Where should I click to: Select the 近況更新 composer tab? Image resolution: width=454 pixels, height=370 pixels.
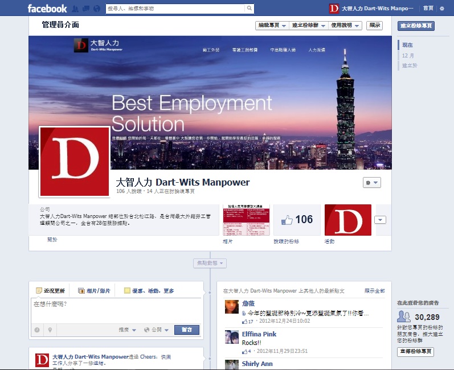[50, 291]
